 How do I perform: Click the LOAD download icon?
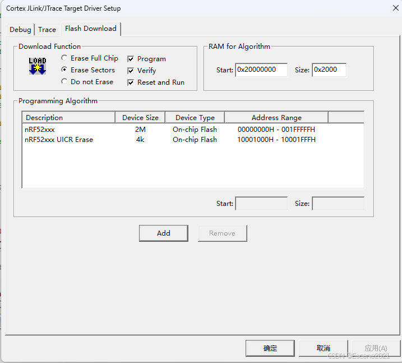[x=38, y=66]
